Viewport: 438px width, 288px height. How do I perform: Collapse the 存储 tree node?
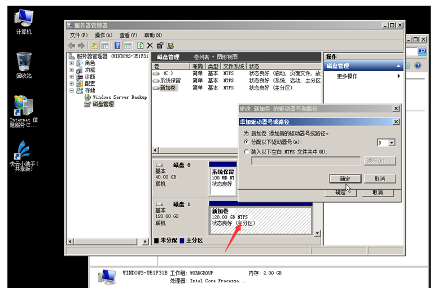72,90
